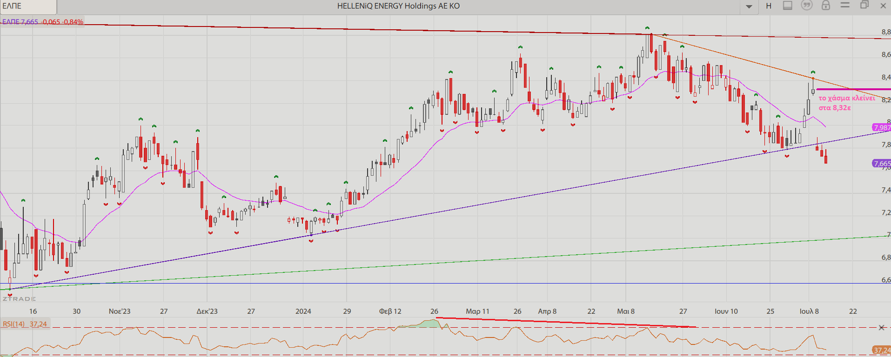Click the 7,665 last price tag
Screen dimensions: 891x357
point(882,163)
